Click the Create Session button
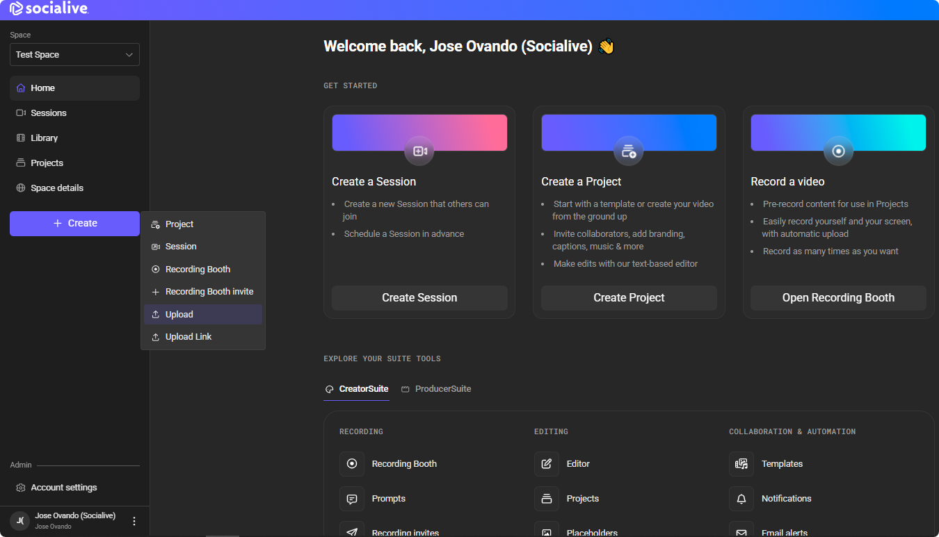The width and height of the screenshot is (939, 537). click(x=419, y=298)
